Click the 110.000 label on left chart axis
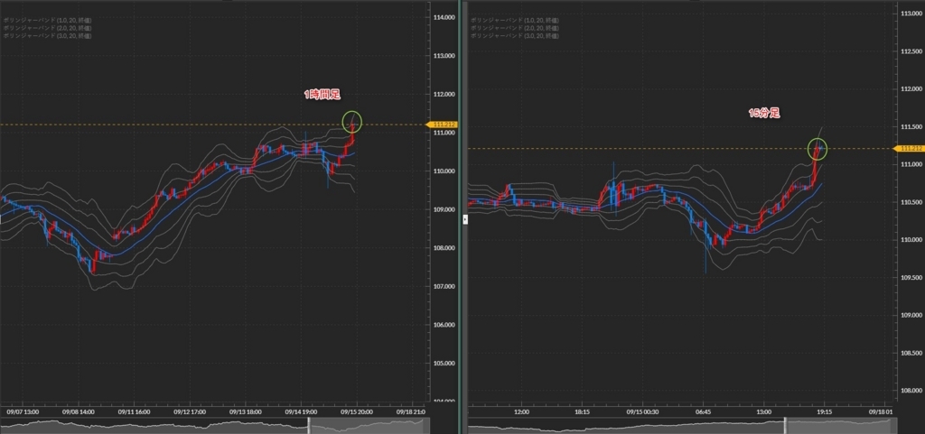 pos(444,171)
